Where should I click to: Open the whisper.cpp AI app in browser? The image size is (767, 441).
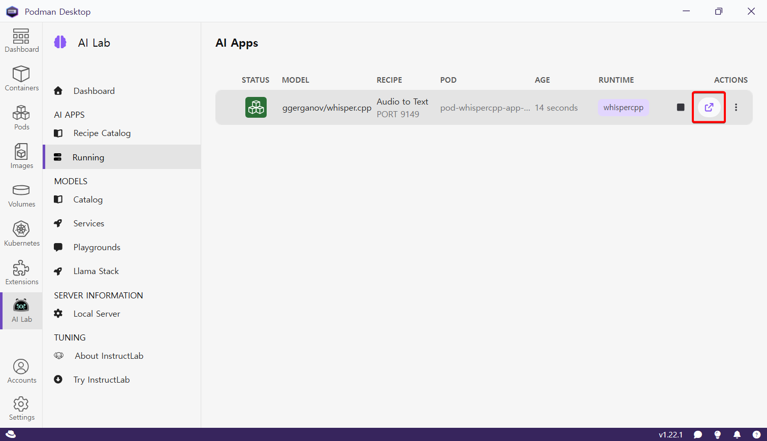pos(709,107)
